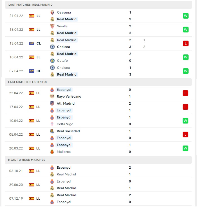Open the Last Matches: Espanyol header
197x207 pixels.
pyautogui.click(x=98, y=82)
